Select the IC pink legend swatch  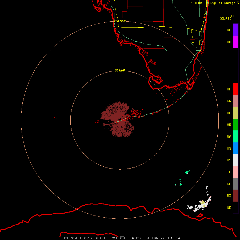(x=235, y=172)
